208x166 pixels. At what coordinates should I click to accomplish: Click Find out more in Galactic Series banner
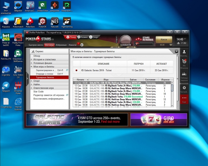[110, 121]
